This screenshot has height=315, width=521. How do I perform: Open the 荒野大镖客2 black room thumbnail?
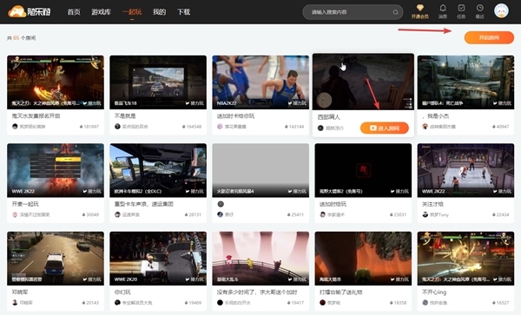pos(363,170)
